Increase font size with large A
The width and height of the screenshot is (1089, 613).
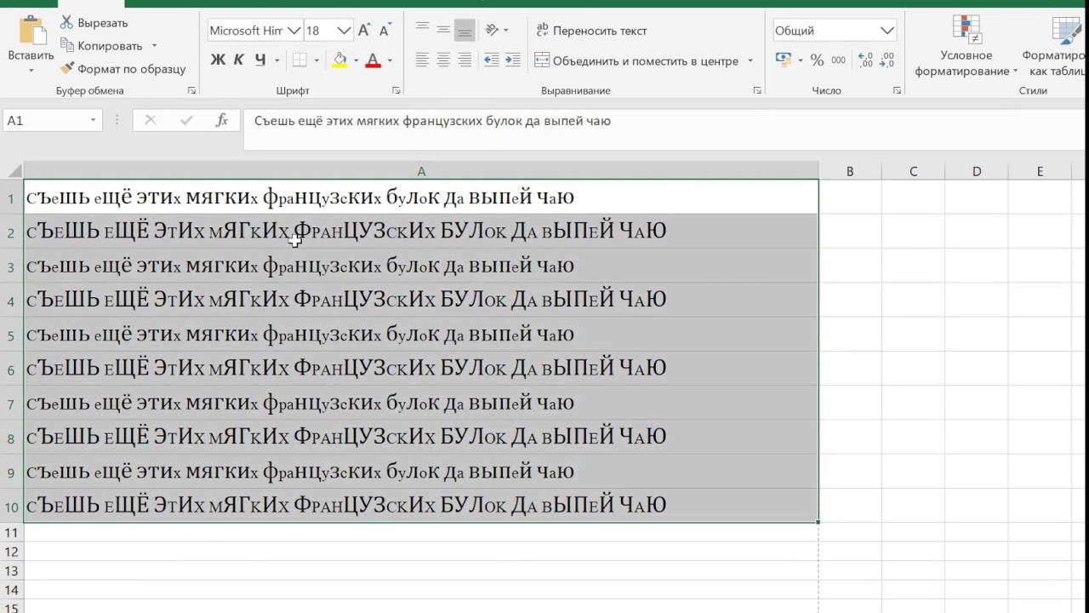364,31
